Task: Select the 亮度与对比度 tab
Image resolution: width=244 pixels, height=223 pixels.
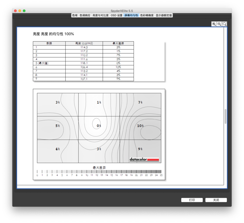Action: (101, 15)
